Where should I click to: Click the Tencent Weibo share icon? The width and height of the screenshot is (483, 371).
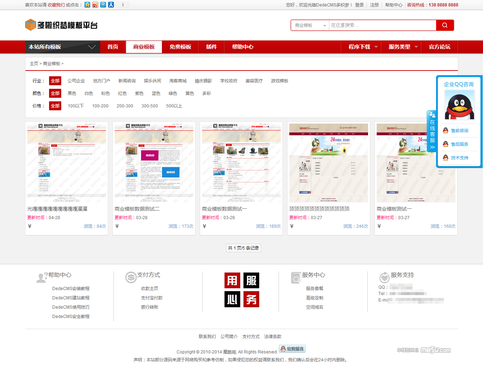click(103, 5)
